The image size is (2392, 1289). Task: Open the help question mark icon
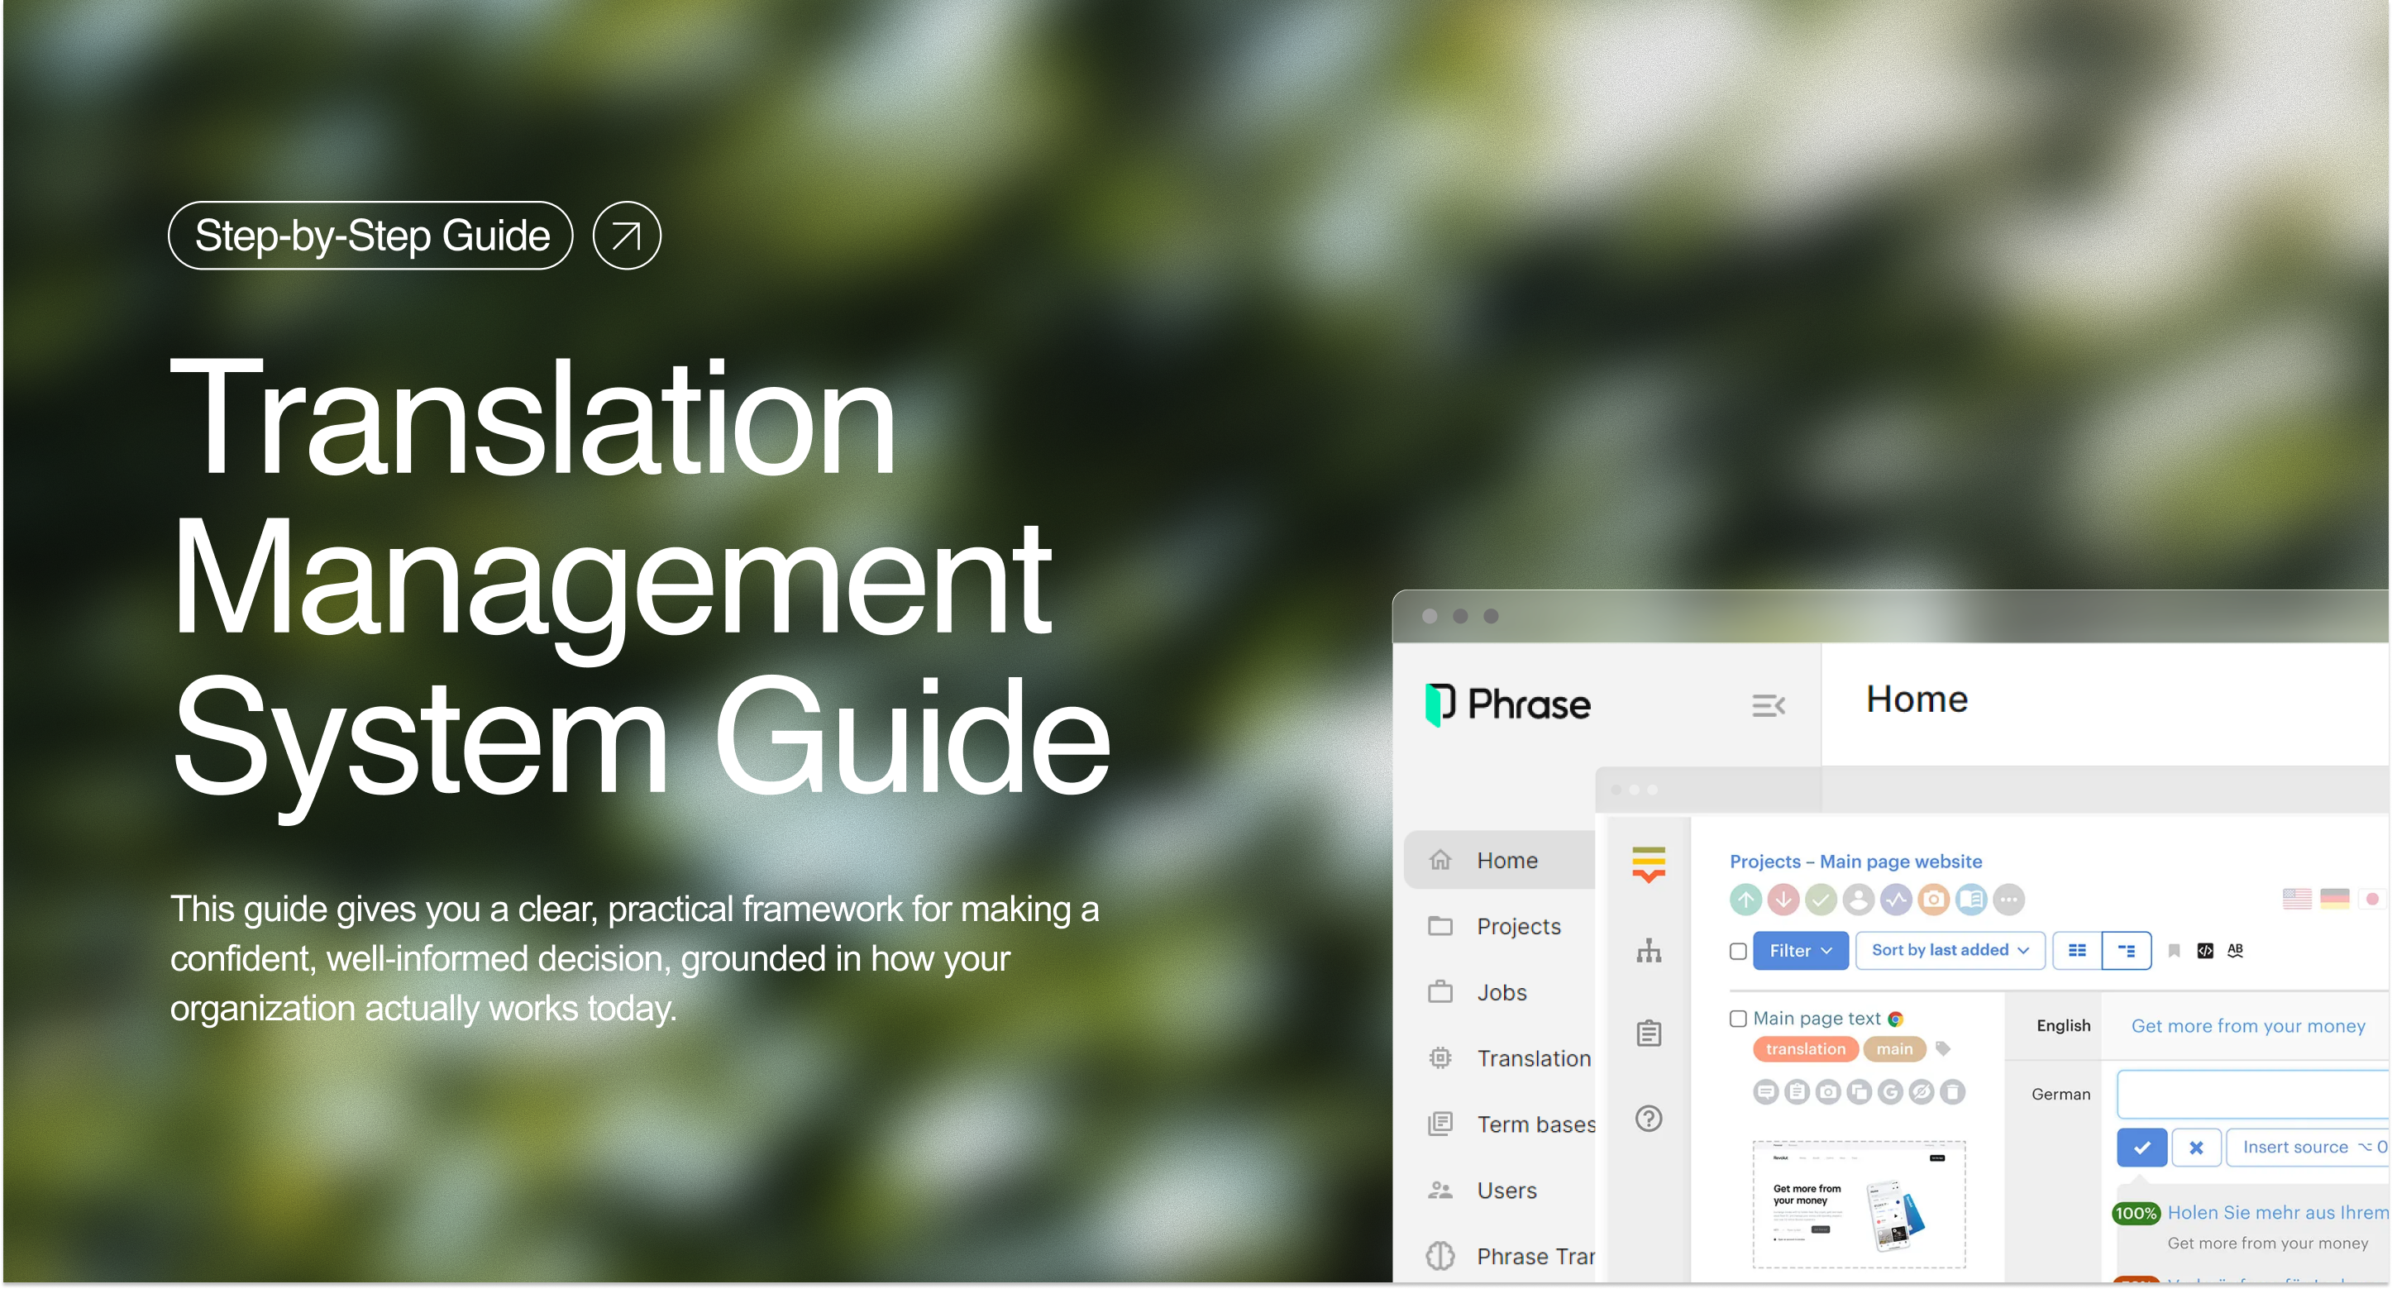[1650, 1119]
